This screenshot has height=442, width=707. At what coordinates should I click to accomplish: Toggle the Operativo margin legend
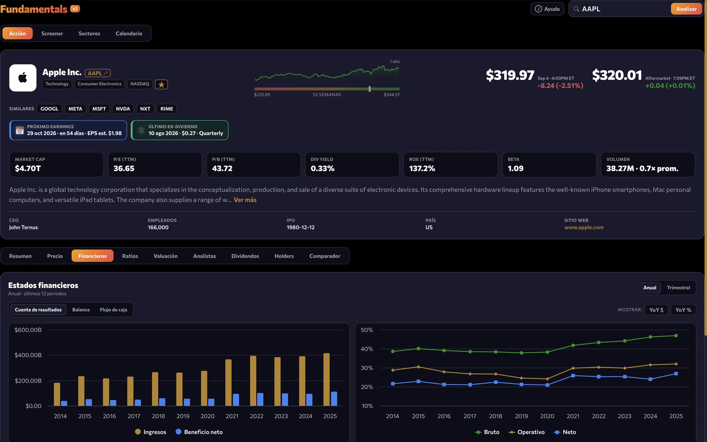(526, 432)
